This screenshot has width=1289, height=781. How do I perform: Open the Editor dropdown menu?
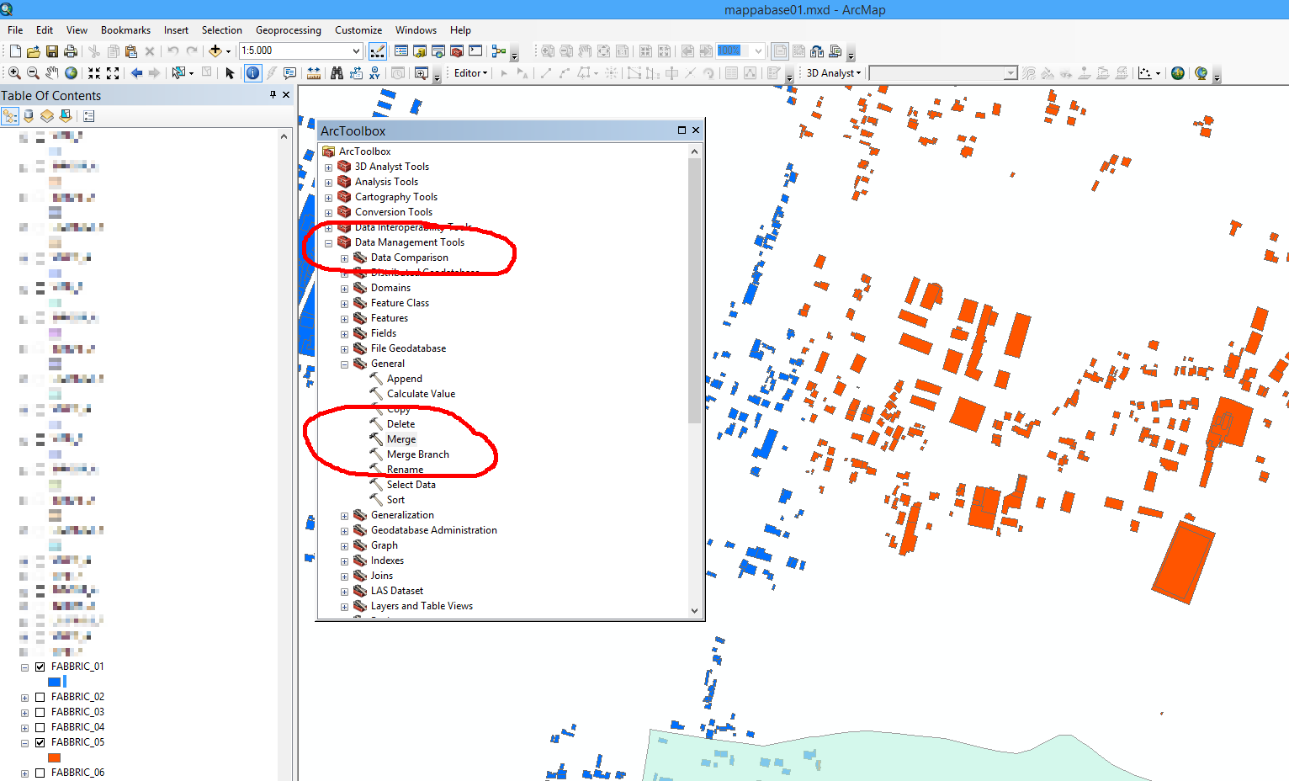pyautogui.click(x=470, y=73)
